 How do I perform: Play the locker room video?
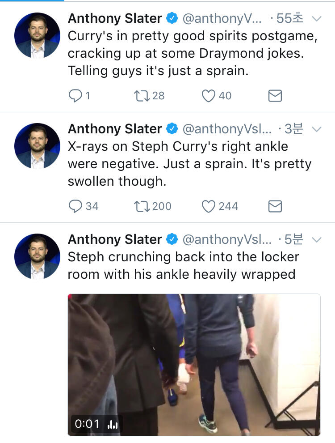[x=194, y=365]
